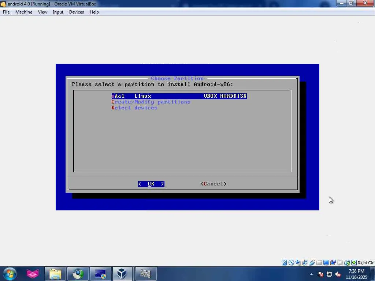
Task: Show hidden system tray icons
Action: (x=311, y=274)
